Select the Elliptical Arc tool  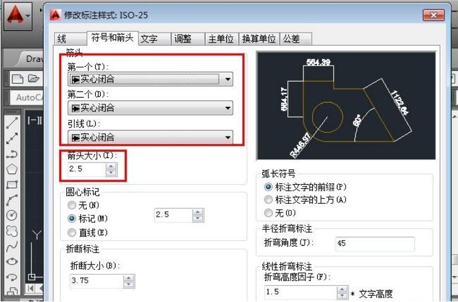[12, 277]
